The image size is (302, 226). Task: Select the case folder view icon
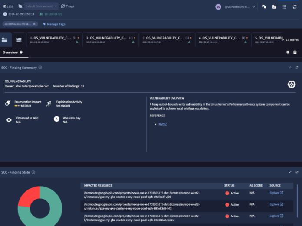pos(5,40)
